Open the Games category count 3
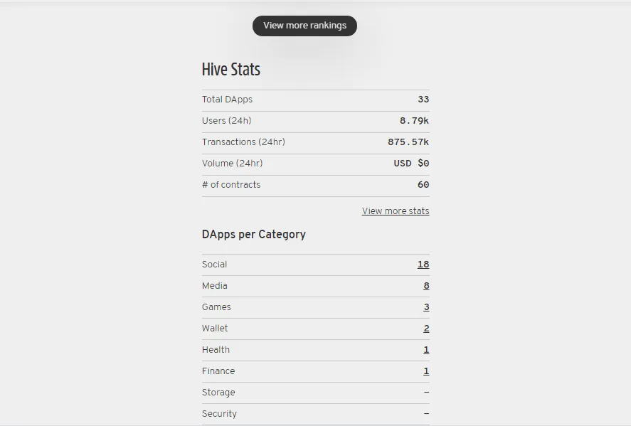Screen dimensions: 631x426 [x=426, y=307]
